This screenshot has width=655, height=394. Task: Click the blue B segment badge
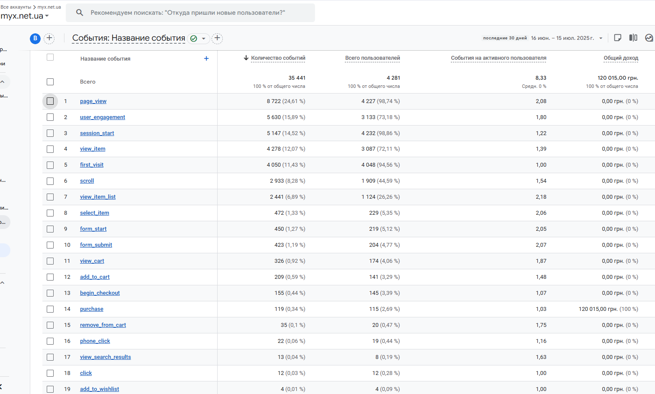pos(35,39)
